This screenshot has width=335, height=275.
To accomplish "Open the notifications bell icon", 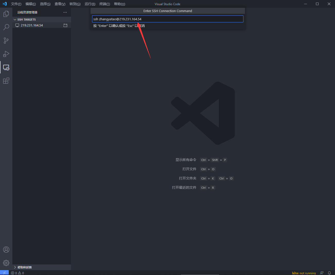I will (329, 273).
